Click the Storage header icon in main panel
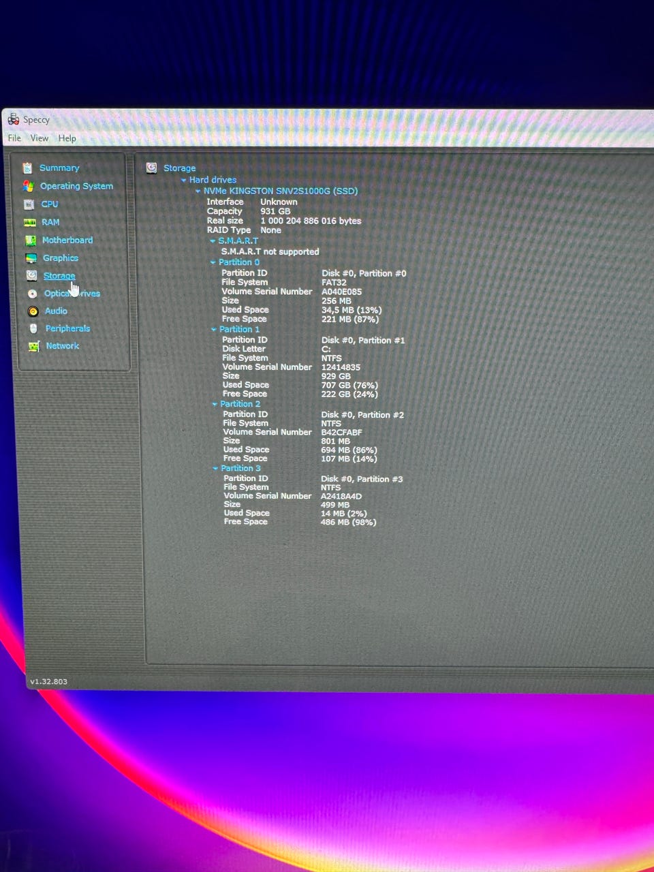 [x=151, y=168]
